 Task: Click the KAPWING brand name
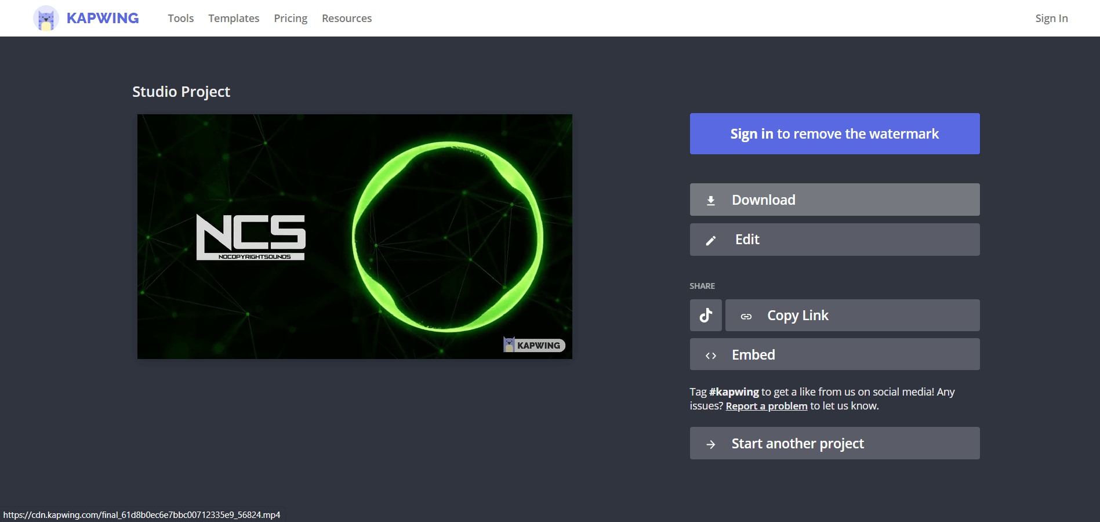[103, 18]
